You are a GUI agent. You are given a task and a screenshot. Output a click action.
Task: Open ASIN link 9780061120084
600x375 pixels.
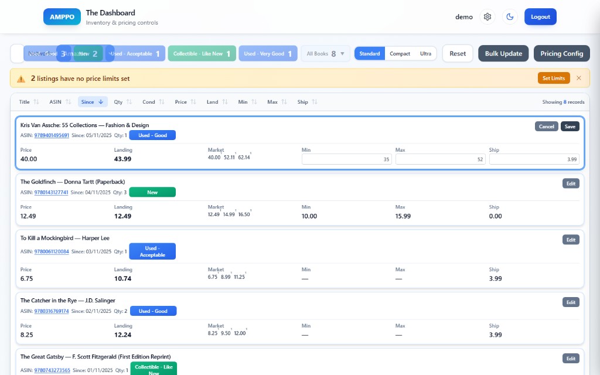click(52, 251)
